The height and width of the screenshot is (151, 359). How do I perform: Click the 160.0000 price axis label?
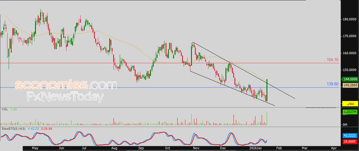coord(350,53)
